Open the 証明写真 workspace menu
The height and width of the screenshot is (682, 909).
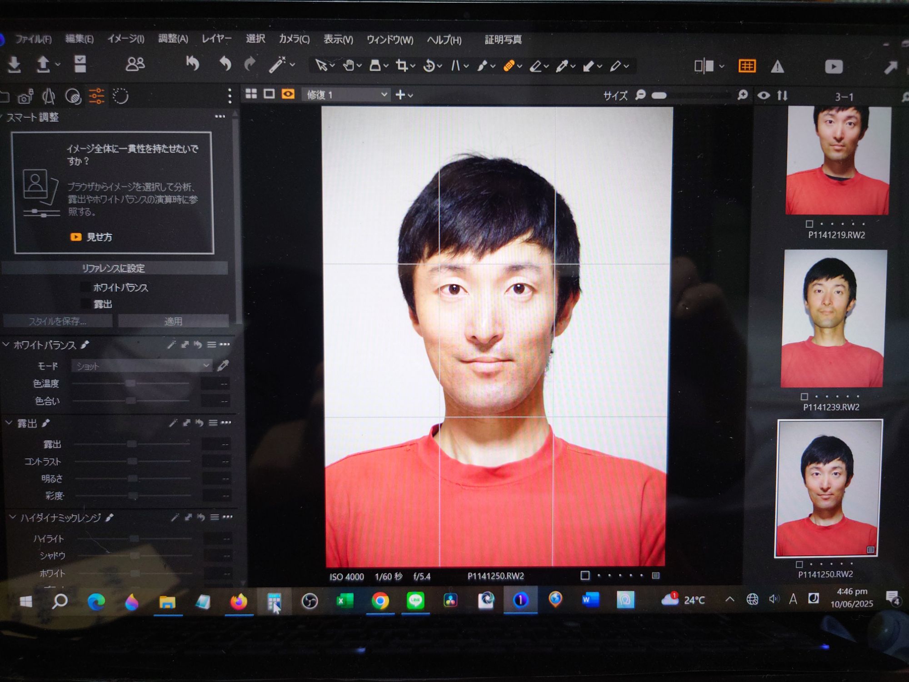coord(503,40)
